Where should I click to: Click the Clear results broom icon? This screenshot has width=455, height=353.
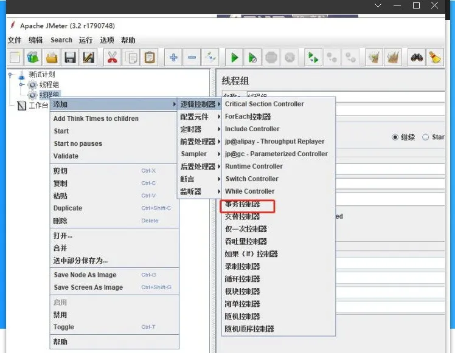(374, 57)
